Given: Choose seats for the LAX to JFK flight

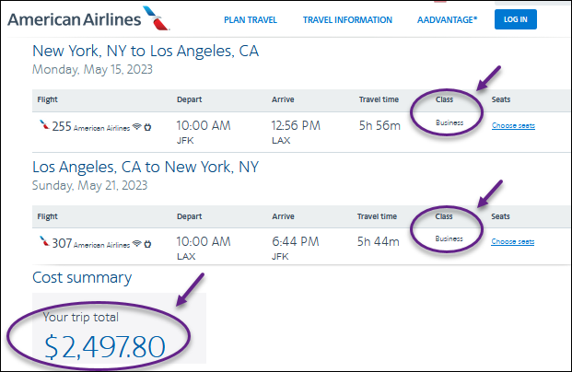Looking at the screenshot, I should tap(512, 241).
